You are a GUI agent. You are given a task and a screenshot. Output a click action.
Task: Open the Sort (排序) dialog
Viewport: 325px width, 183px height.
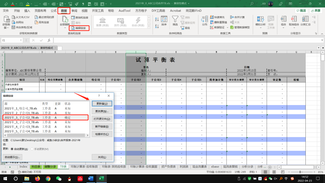[164, 21]
